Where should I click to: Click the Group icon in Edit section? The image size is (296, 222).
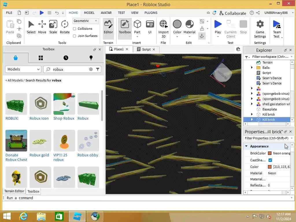pyautogui.click(x=202, y=21)
